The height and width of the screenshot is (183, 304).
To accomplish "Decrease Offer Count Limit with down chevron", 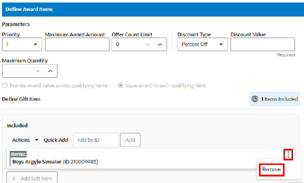I will click(x=147, y=45).
